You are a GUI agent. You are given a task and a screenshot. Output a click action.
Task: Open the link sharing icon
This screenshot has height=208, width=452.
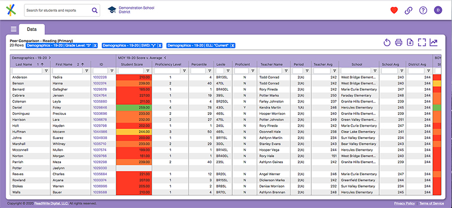click(408, 10)
